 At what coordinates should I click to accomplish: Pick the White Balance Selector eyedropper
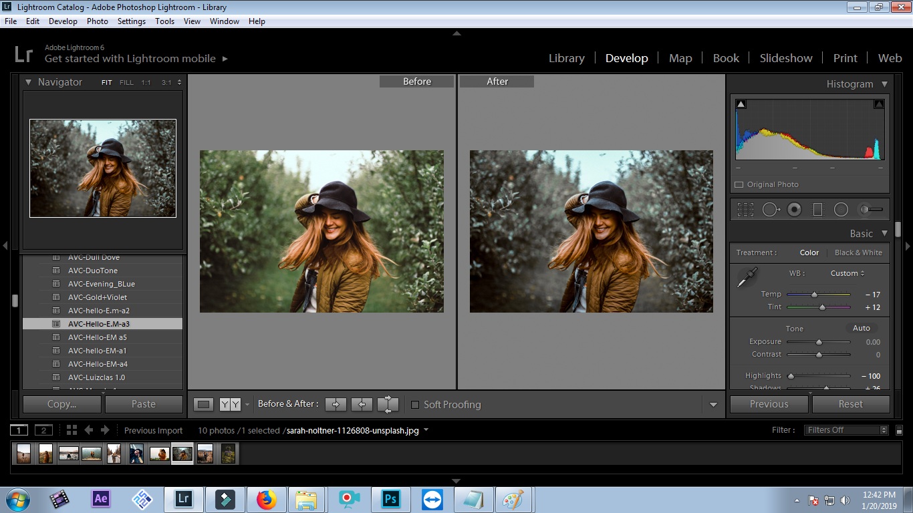747,277
